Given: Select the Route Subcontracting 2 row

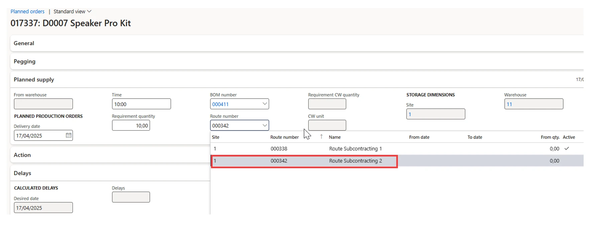Looking at the screenshot, I should point(355,161).
